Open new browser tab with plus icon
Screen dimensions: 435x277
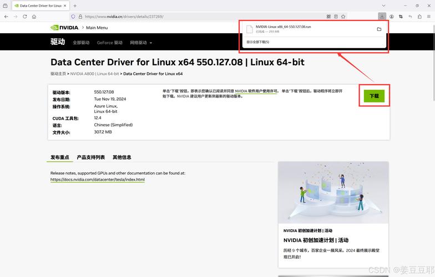pos(75,6)
